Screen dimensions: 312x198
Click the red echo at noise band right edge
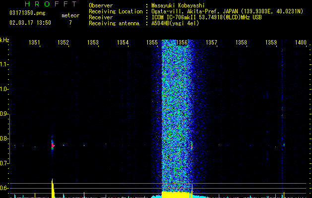tap(192, 146)
